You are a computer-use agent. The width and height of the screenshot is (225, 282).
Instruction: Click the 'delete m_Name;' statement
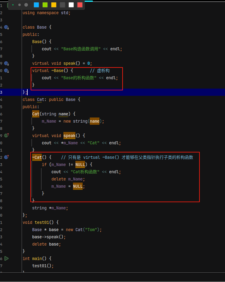tap(68, 179)
